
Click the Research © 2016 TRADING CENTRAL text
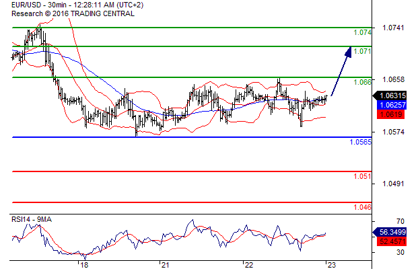[73, 13]
